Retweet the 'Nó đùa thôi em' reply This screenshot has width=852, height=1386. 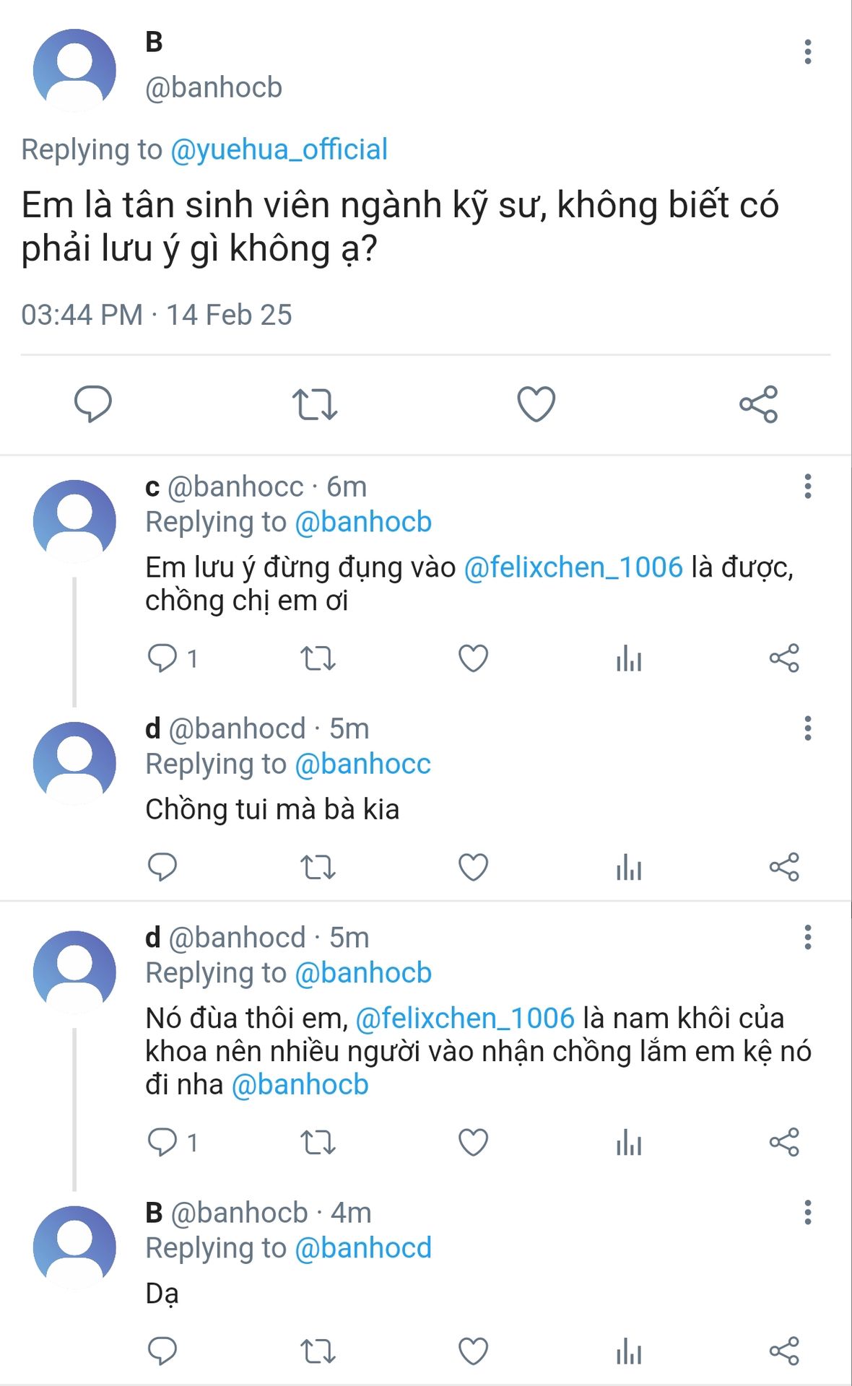(318, 1143)
